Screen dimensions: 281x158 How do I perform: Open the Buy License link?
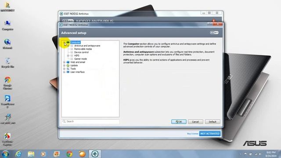coord(192,133)
